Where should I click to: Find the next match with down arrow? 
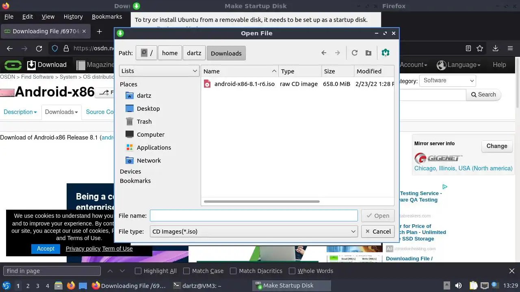click(x=123, y=271)
